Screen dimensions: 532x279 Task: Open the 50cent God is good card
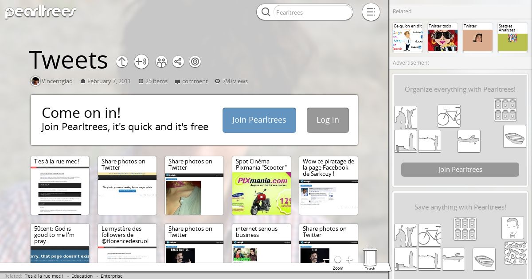60,243
